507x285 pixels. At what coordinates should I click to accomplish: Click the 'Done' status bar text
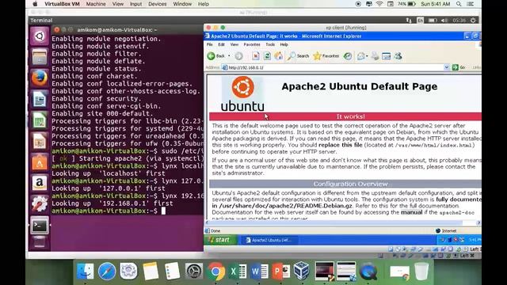(215, 230)
